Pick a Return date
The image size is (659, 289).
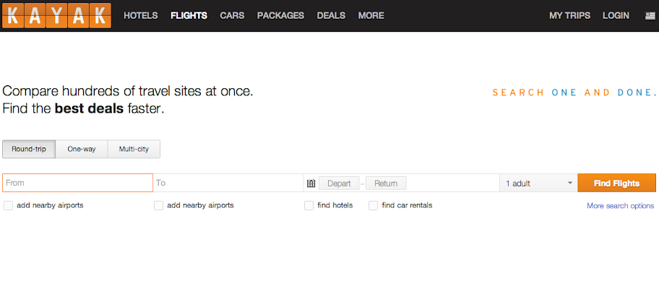(x=386, y=184)
